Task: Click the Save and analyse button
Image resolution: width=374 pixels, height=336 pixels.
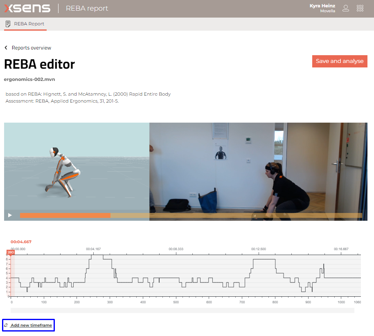Action: click(340, 61)
